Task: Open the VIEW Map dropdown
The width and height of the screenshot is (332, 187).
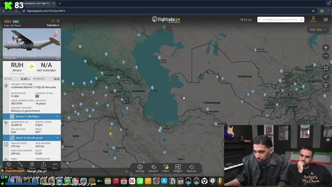Action: click(318, 30)
